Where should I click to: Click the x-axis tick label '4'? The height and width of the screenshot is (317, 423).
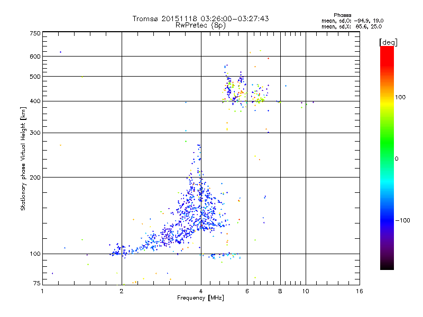pos(201,291)
